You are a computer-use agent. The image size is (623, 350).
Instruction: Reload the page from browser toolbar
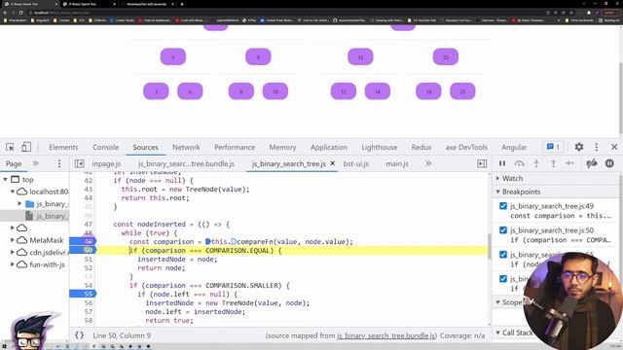coord(21,13)
